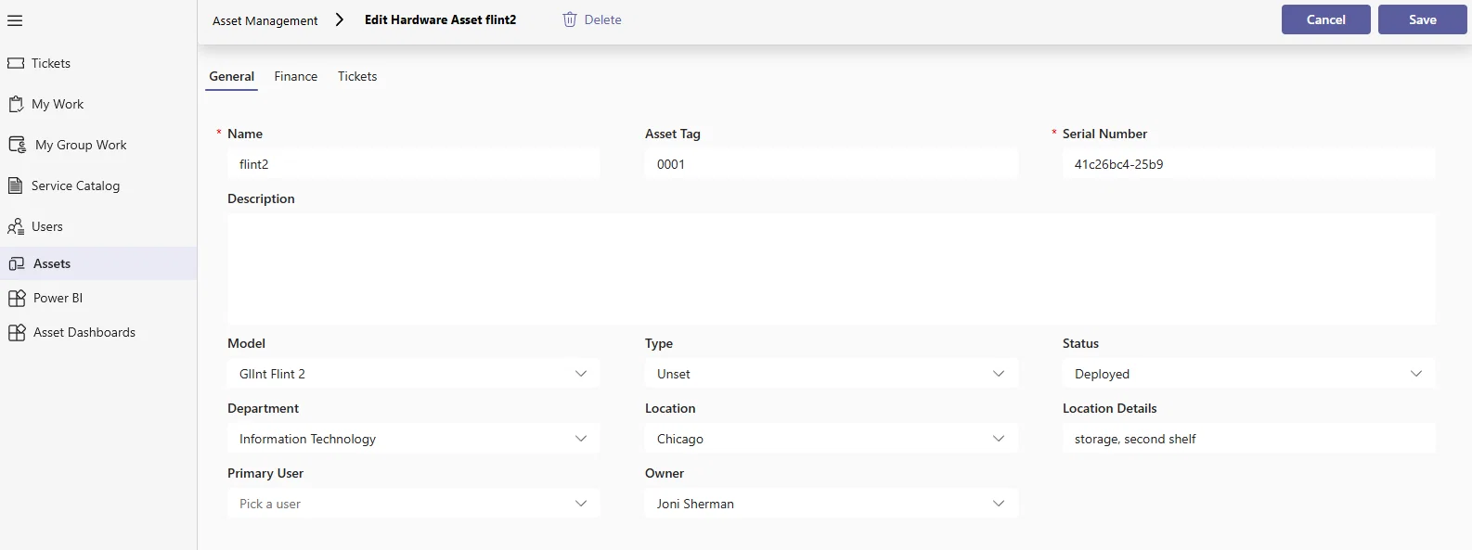The width and height of the screenshot is (1472, 550).
Task: Click the My Group Work icon
Action: click(18, 145)
